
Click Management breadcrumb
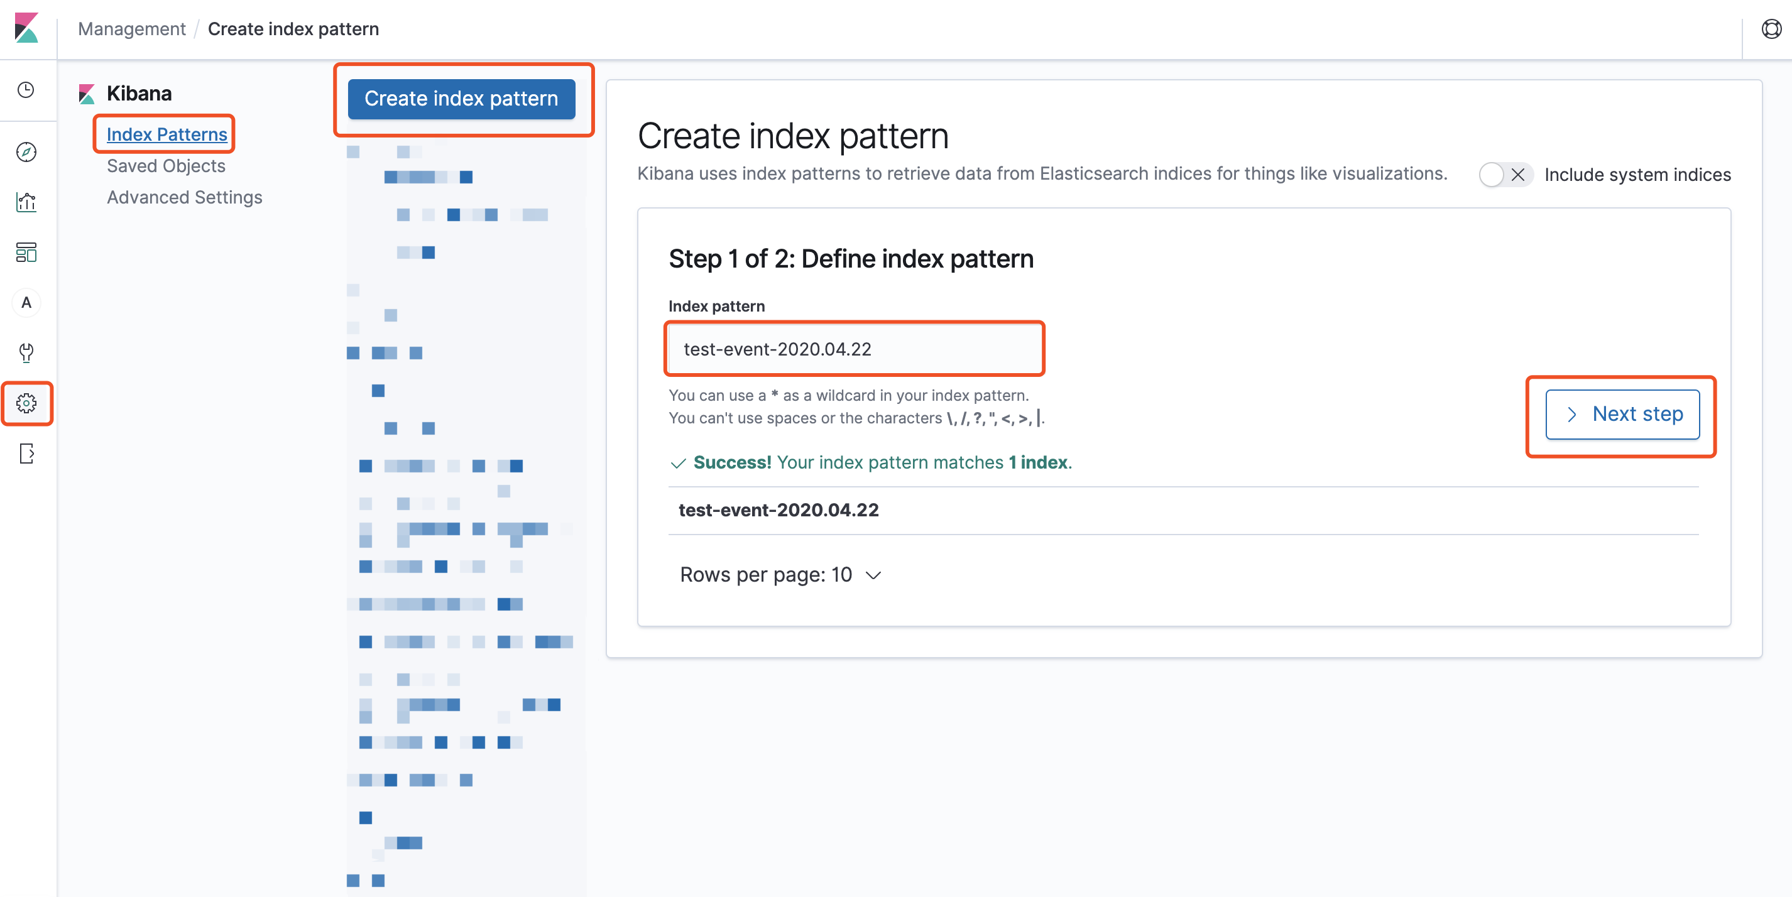[132, 28]
